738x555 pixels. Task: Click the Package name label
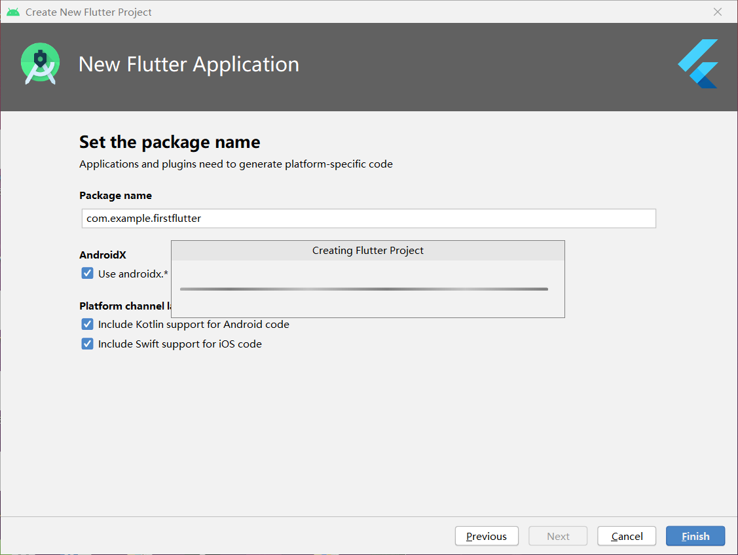(x=115, y=196)
